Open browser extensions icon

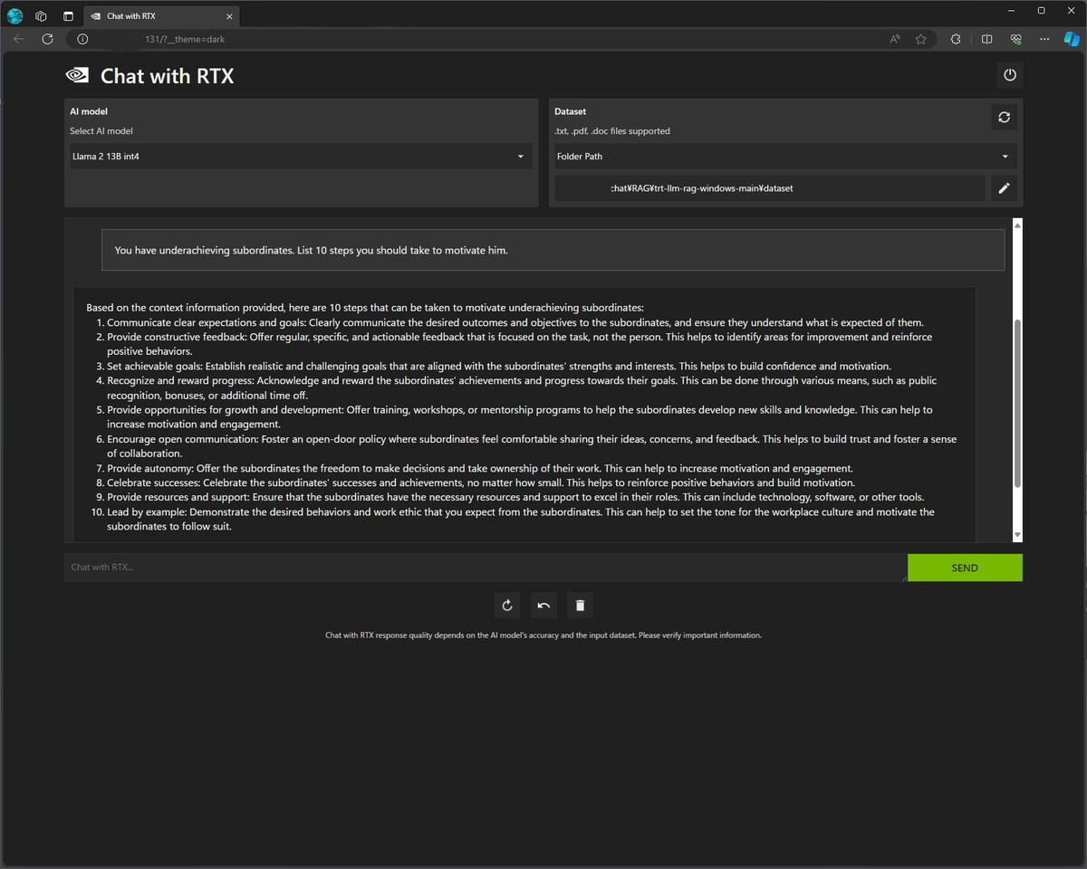pyautogui.click(x=956, y=39)
